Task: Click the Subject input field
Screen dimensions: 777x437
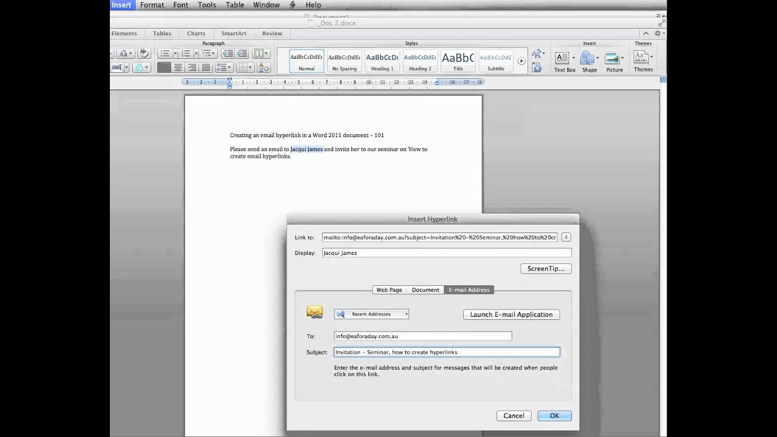Action: 447,352
